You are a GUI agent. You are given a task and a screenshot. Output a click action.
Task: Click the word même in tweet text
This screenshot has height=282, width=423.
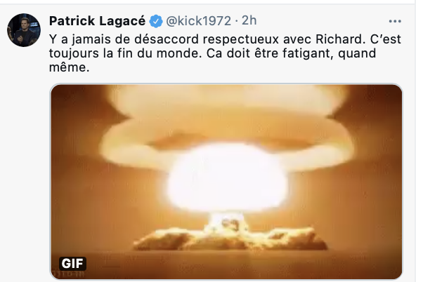pos(69,67)
